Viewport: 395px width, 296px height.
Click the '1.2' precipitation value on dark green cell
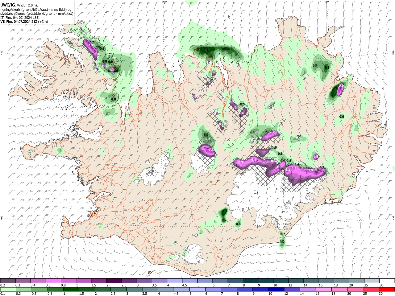tap(224, 220)
